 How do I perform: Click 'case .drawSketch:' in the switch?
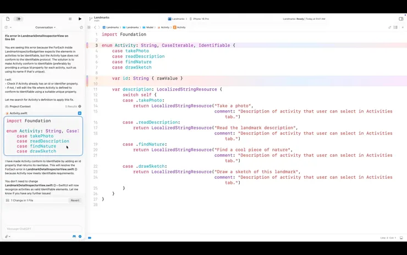[x=145, y=166]
